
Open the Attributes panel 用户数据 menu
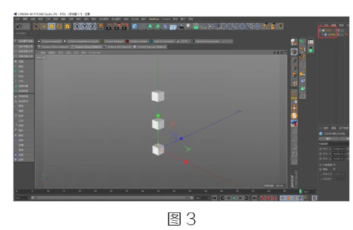(x=343, y=128)
